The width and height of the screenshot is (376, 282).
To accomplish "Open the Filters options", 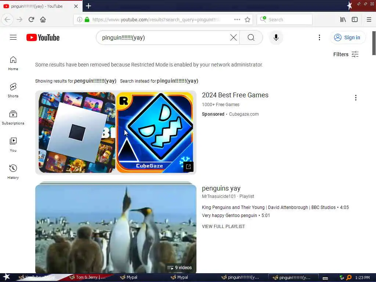I will (346, 54).
